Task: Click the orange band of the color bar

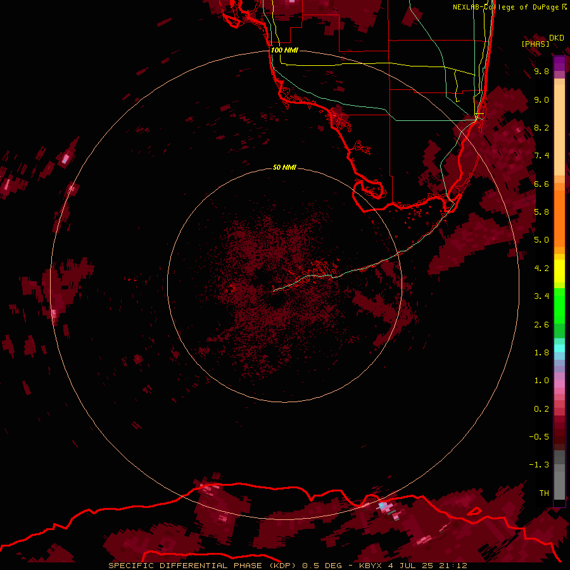Action: tap(559, 218)
